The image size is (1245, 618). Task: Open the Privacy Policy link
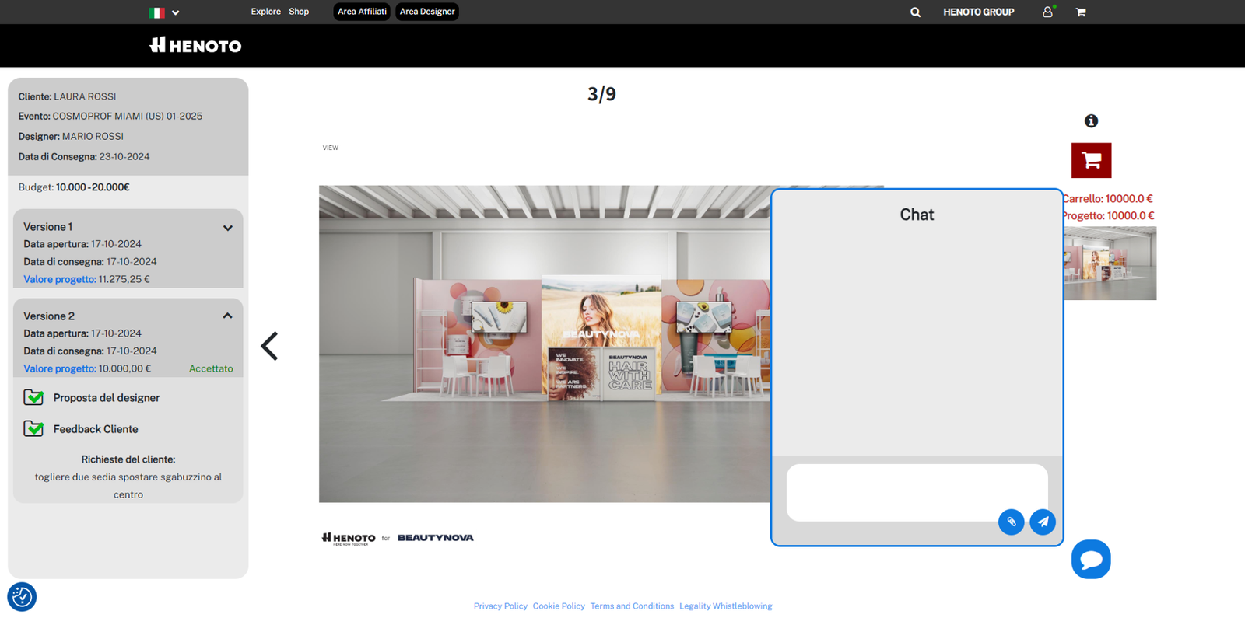point(500,606)
